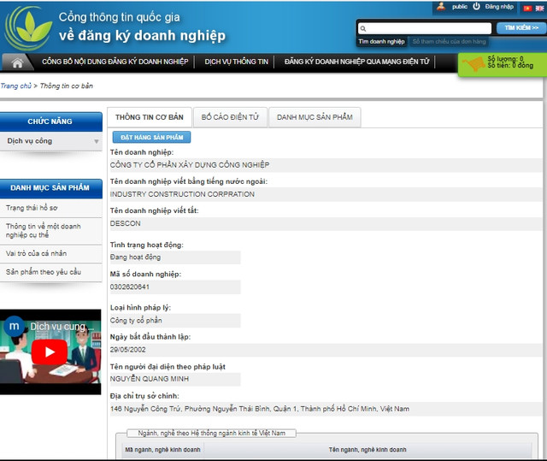Viewport: 547px width, 461px height.
Task: Open the DỊCH VỤ THÔNG TIN menu
Action: (x=236, y=62)
